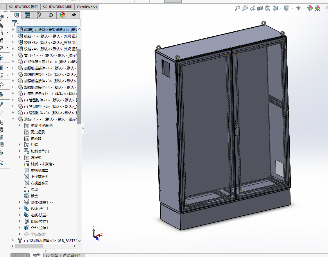Open the PropertyManager tab icon

[x=27, y=15]
